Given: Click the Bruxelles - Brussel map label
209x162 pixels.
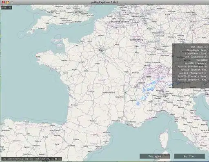Looking at the screenshot, I should (x=120, y=21).
